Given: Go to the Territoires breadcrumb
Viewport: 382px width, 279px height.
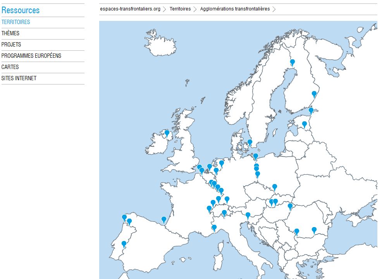Looking at the screenshot, I should [180, 9].
